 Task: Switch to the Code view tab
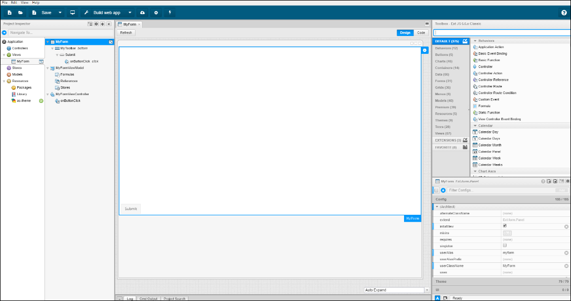tap(421, 32)
